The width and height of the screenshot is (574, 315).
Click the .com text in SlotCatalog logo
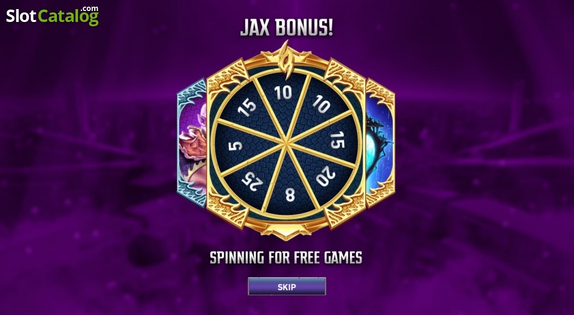pyautogui.click(x=89, y=9)
